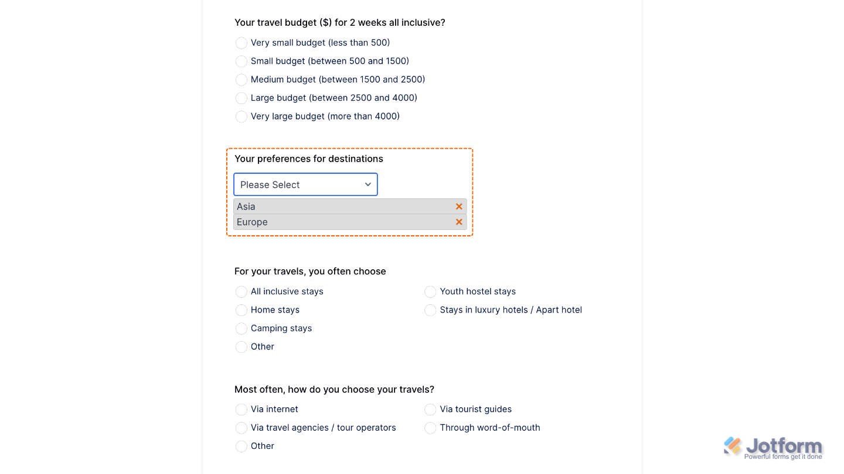The width and height of the screenshot is (844, 474).
Task: Choose All inclusive stays option
Action: pyautogui.click(x=241, y=291)
